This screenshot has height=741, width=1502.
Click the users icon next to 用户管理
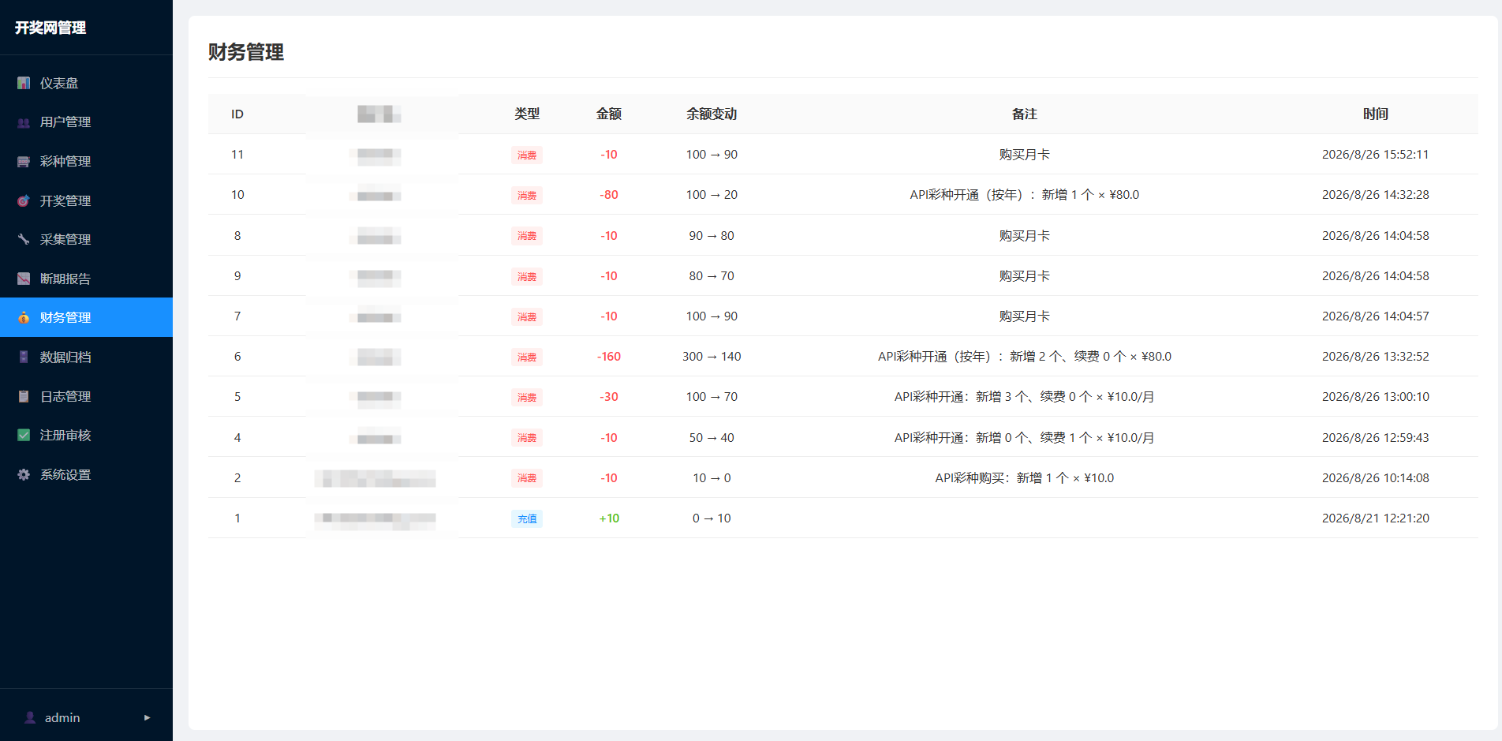pyautogui.click(x=24, y=122)
